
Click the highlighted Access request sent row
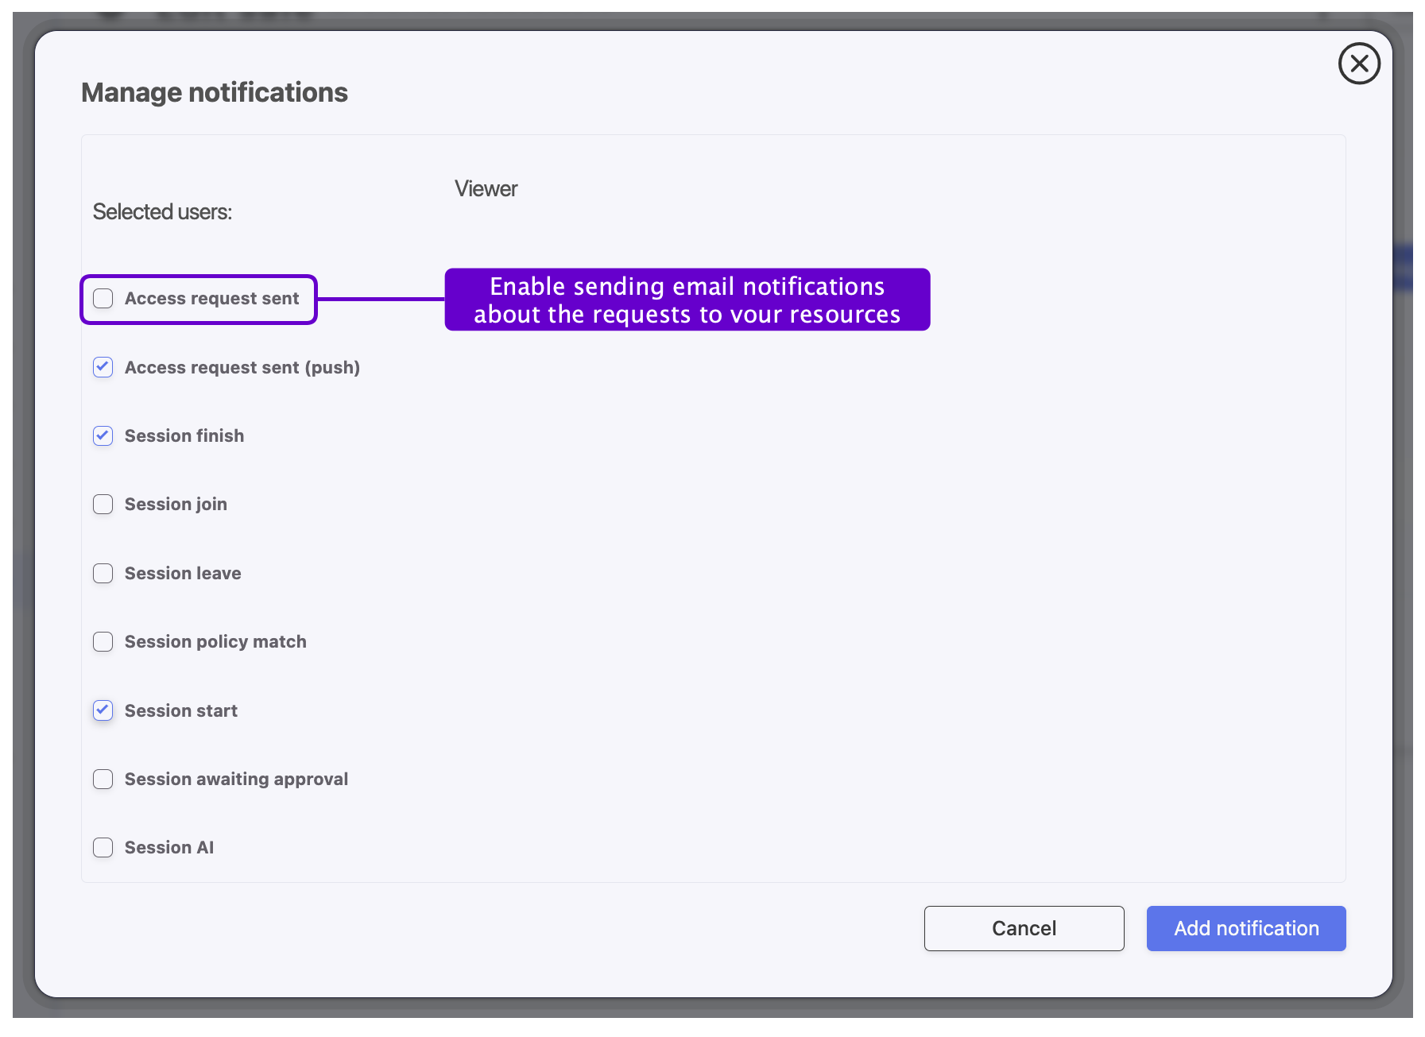pyautogui.click(x=198, y=299)
